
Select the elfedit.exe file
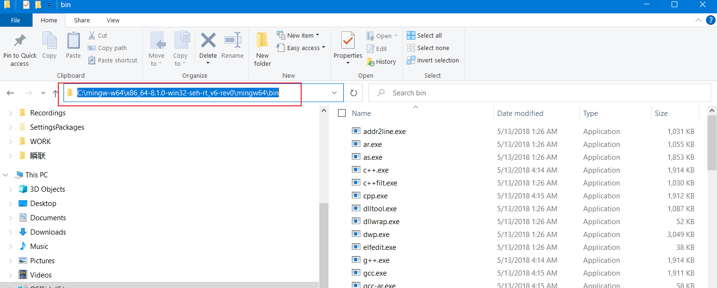coord(380,247)
